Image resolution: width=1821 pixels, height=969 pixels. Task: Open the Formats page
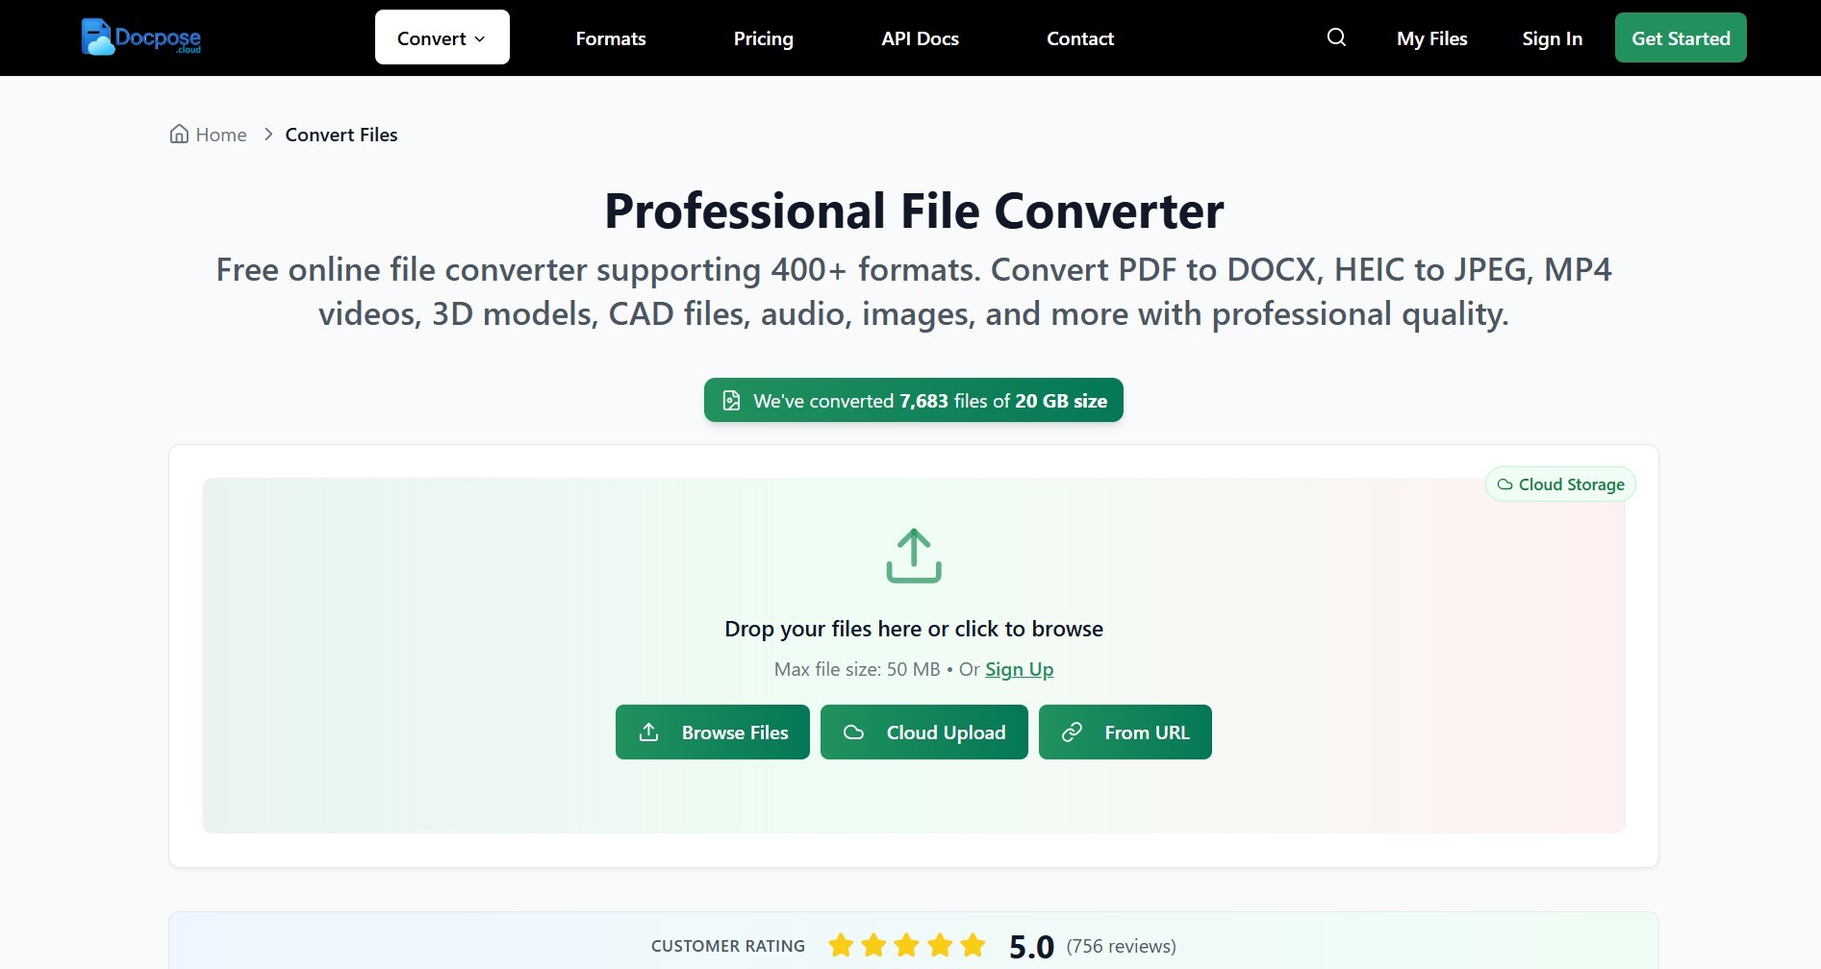(x=610, y=38)
